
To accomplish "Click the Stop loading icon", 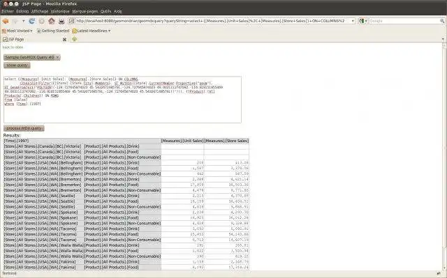I will (x=42, y=21).
